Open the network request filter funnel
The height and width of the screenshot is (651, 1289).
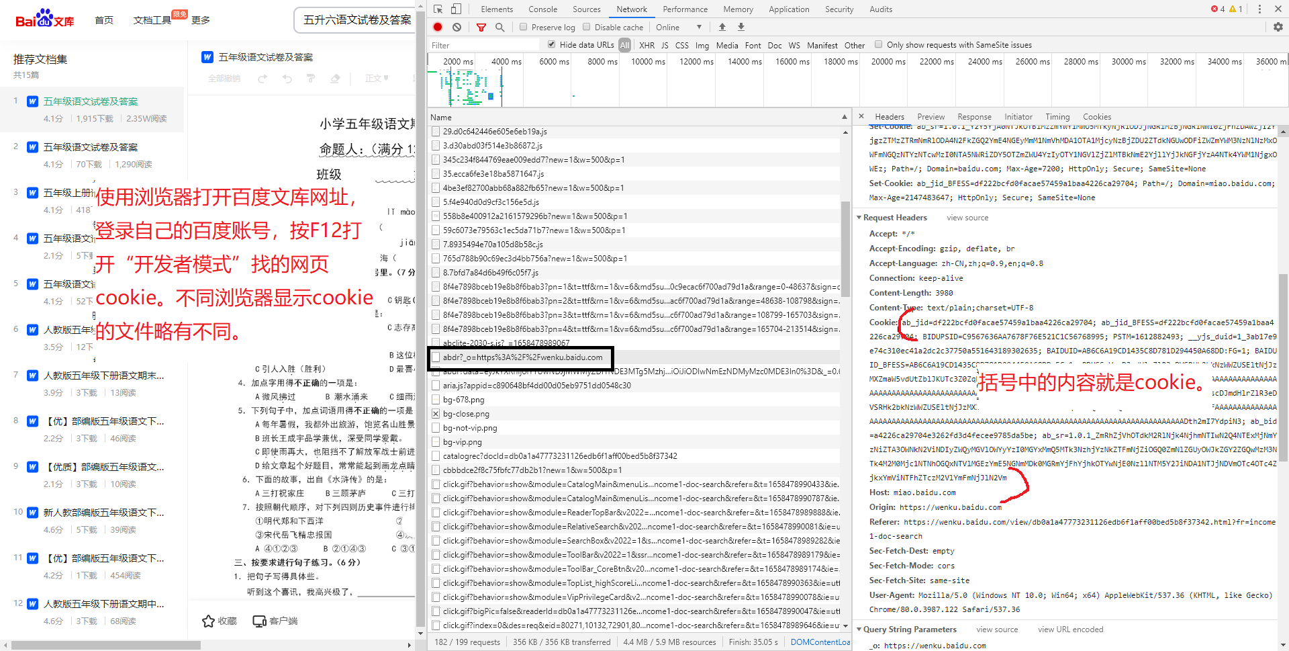point(481,27)
